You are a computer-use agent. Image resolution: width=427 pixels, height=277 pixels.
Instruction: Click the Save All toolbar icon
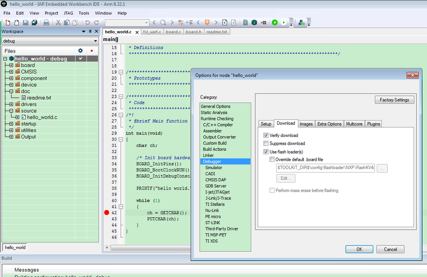34,23
